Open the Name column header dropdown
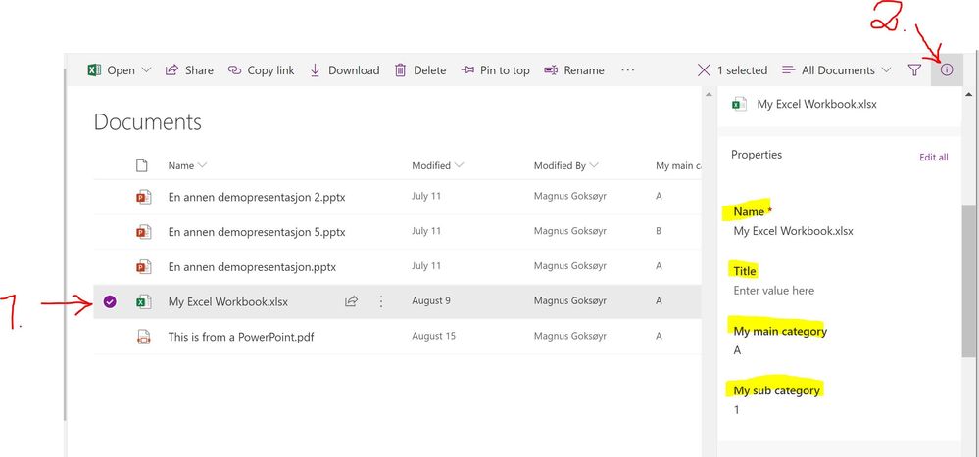The image size is (979, 457). coord(188,165)
